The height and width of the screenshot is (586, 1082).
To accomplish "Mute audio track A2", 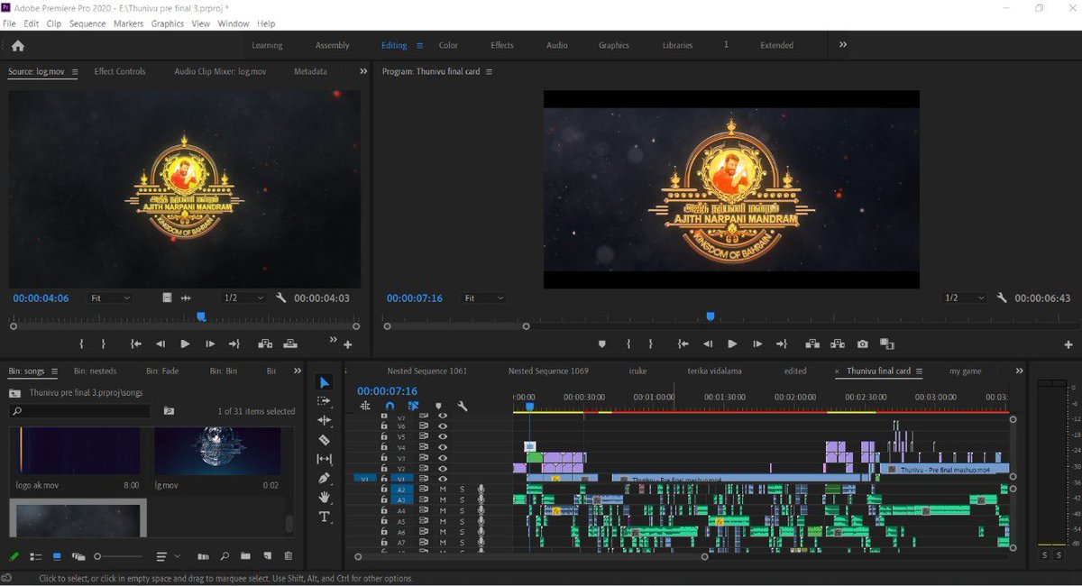I will click(x=443, y=490).
